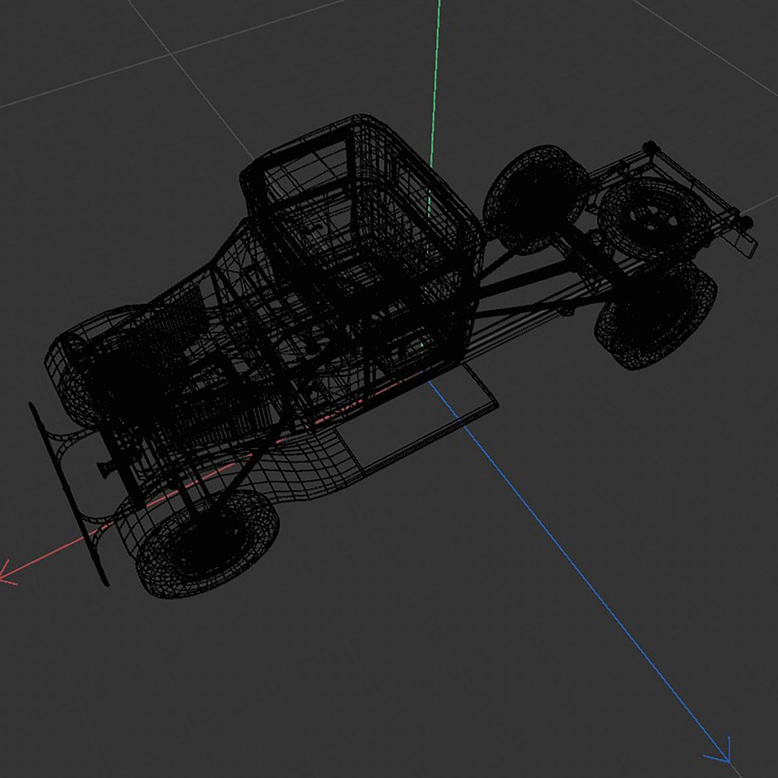Viewport: 778px width, 778px height.
Task: Click the green vertical axis line
Action: (x=434, y=84)
